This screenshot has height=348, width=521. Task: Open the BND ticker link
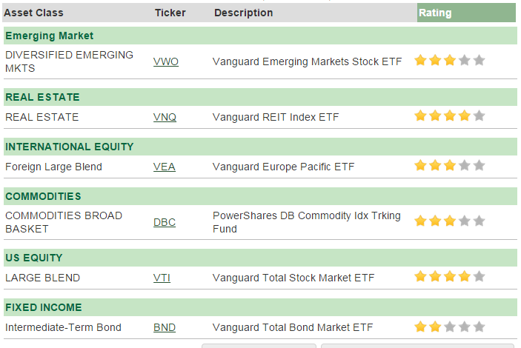point(165,327)
